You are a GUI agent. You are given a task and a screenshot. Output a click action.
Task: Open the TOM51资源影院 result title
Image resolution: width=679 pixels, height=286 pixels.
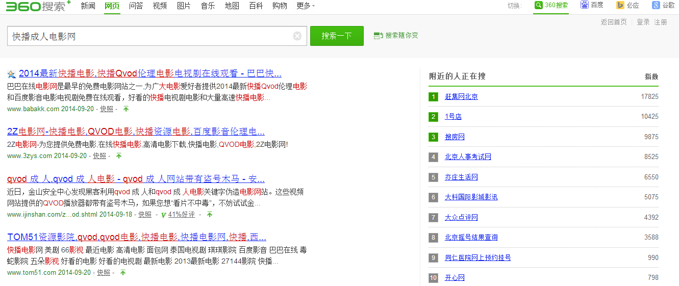(x=137, y=237)
